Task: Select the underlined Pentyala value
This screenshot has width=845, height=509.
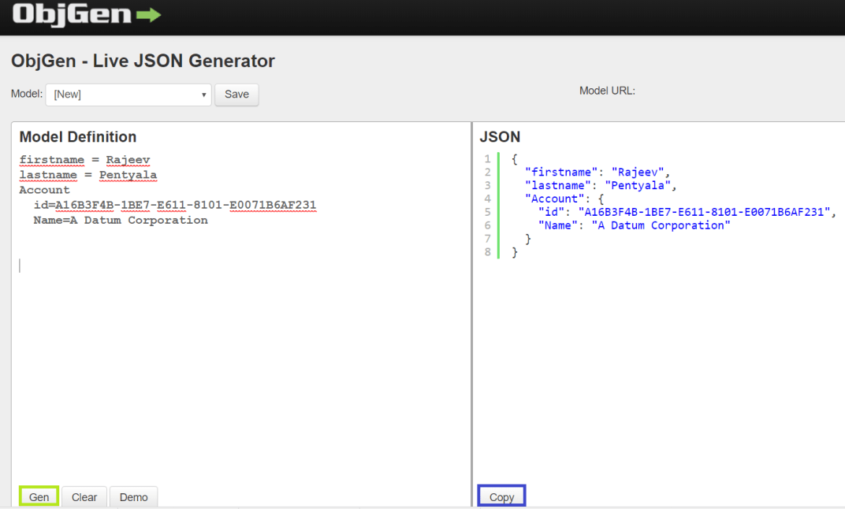Action: click(x=128, y=174)
